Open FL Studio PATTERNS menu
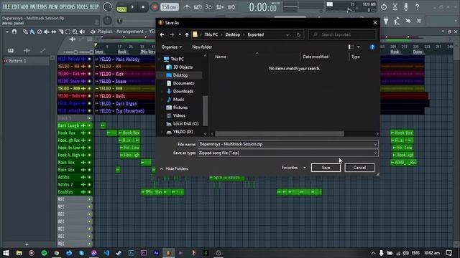The width and height of the screenshot is (460, 258). click(38, 6)
